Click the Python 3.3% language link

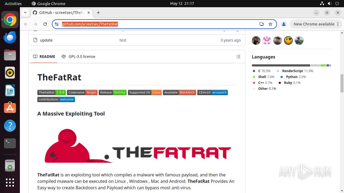pos(293,77)
